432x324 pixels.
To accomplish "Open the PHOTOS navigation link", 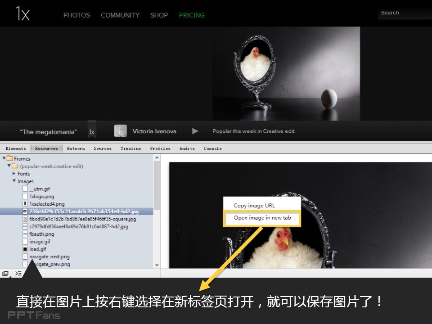I will tap(76, 15).
